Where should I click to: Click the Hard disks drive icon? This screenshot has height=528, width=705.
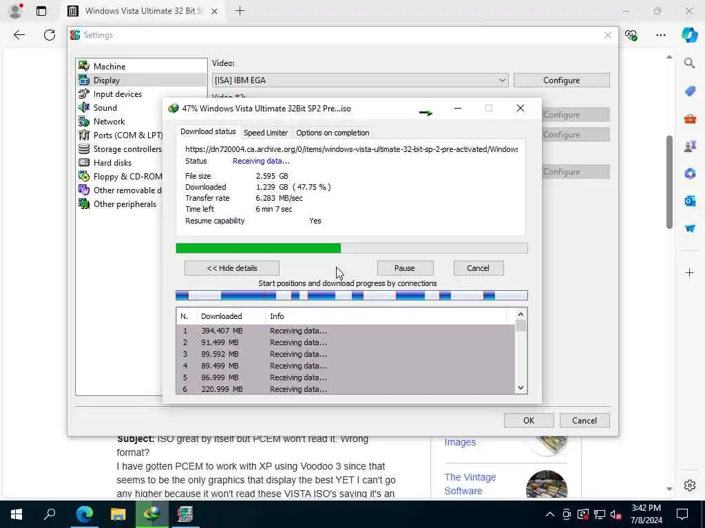pos(84,162)
